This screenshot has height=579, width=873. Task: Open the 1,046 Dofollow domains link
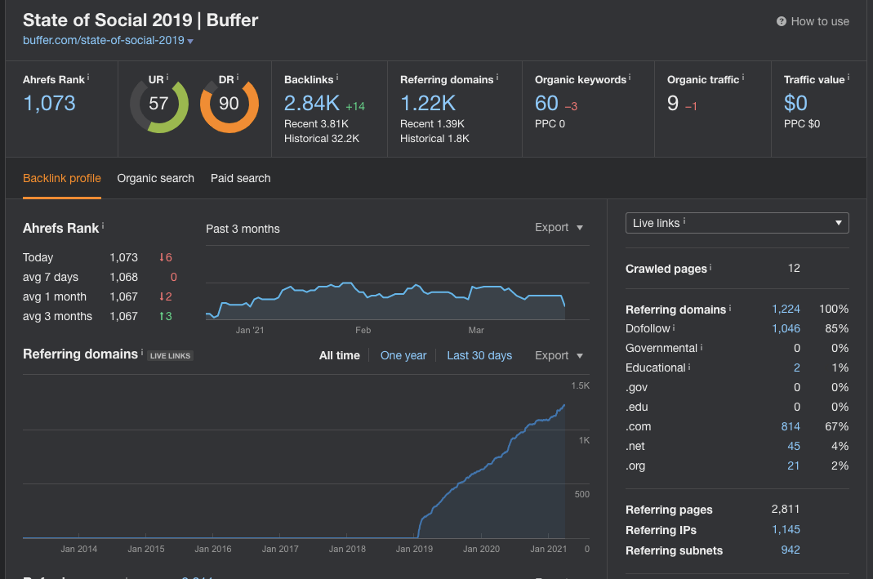pos(786,328)
